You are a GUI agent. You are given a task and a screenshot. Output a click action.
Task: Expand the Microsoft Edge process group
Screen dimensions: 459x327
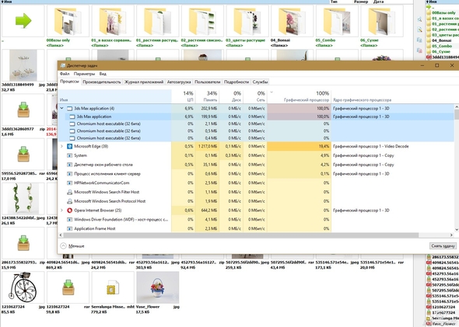coord(61,146)
